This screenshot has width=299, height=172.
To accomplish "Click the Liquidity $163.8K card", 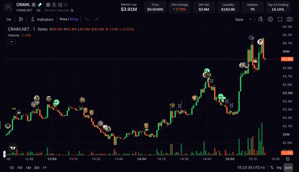I will pos(228,7).
